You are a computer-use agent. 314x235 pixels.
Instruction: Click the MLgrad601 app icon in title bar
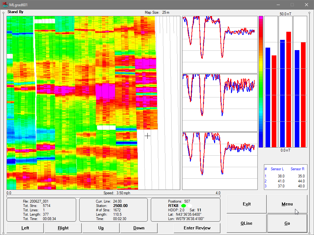(x=5, y=5)
